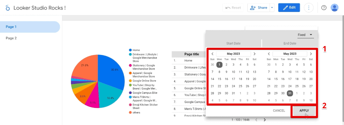
Task: Click the Reset button
Action: (x=233, y=8)
